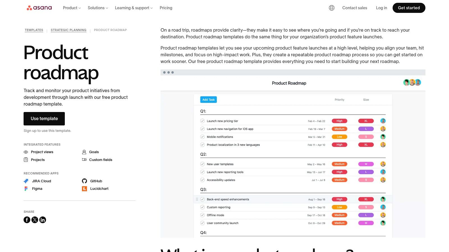The height and width of the screenshot is (252, 449).
Task: Click the Add Task button in the roadmap
Action: click(208, 99)
